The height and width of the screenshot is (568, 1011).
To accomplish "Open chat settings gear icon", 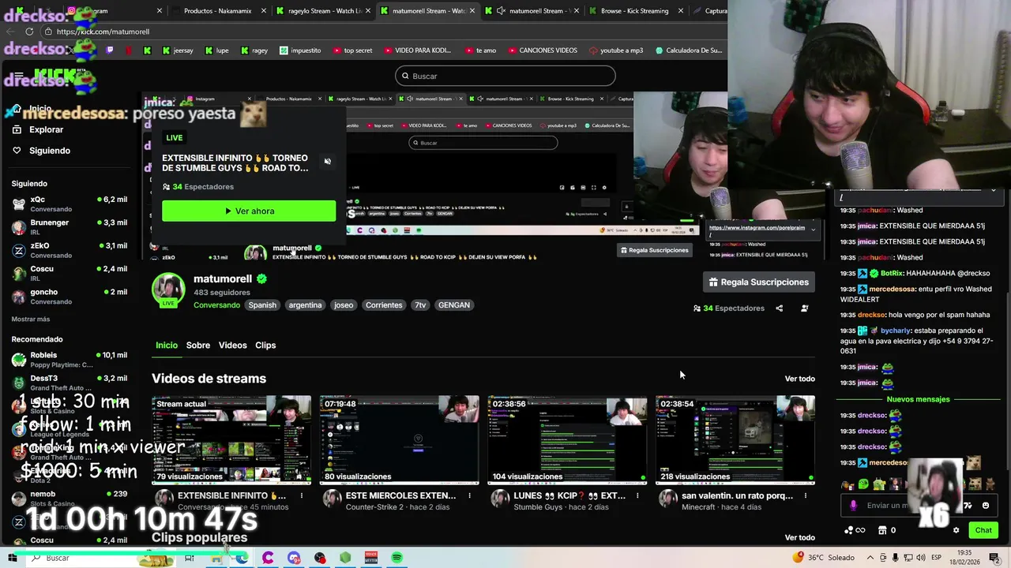I will click(956, 530).
